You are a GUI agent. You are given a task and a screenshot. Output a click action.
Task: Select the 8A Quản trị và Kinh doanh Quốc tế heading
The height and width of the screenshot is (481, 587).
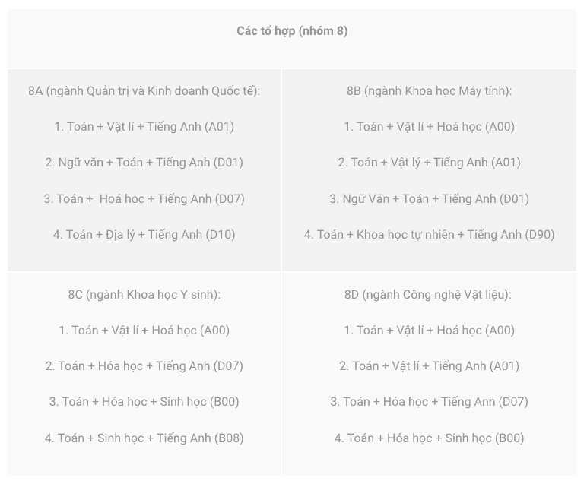pos(144,91)
